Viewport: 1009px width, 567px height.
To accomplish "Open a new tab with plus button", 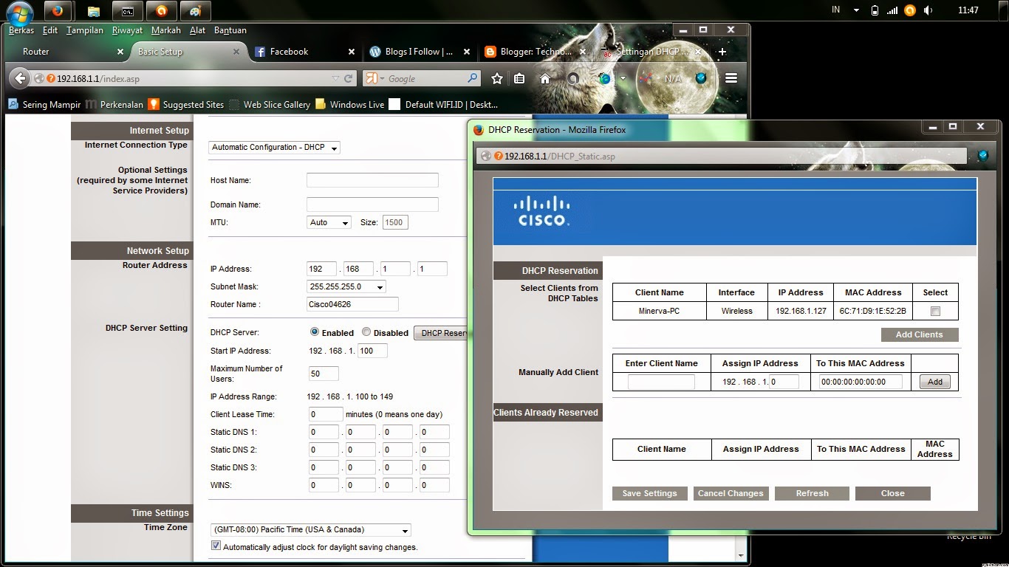I will pos(722,52).
